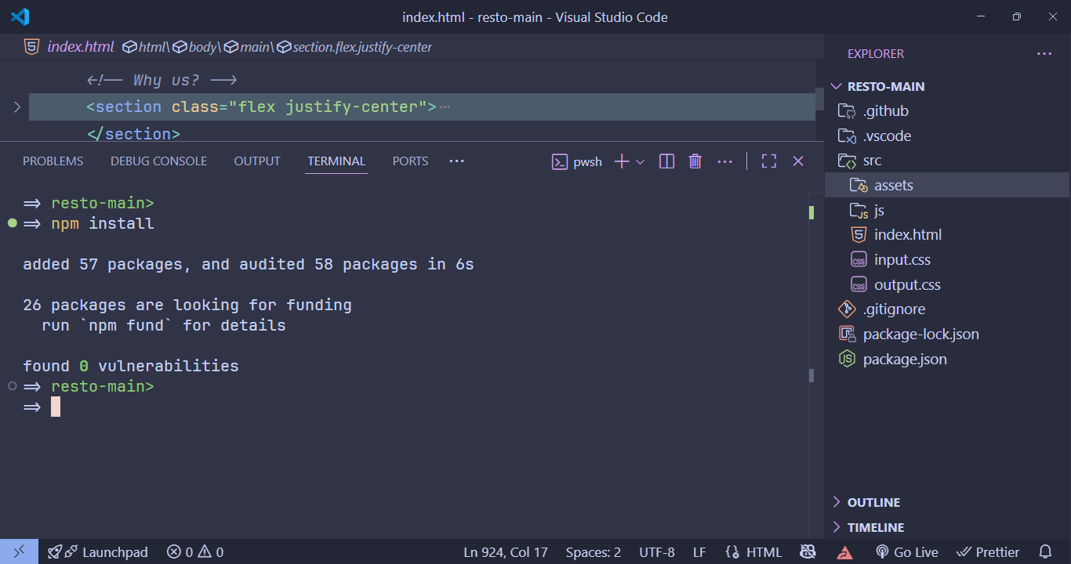The height and width of the screenshot is (564, 1071).
Task: Change indentation via Spaces: 2
Action: click(x=593, y=551)
